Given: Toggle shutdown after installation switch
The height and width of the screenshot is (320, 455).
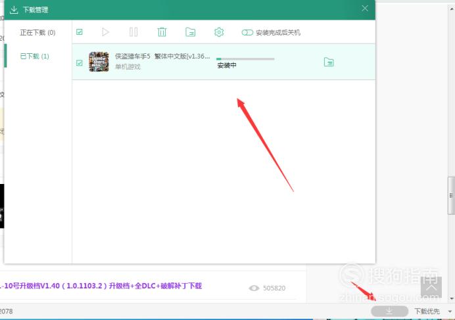Looking at the screenshot, I should pos(247,32).
